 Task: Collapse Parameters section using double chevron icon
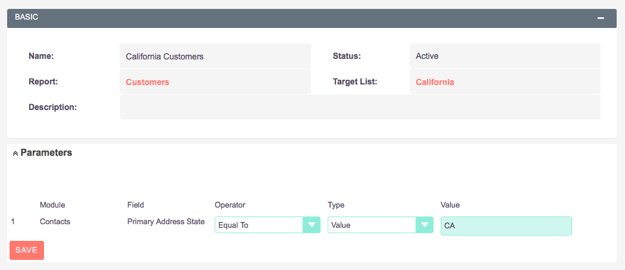click(15, 153)
